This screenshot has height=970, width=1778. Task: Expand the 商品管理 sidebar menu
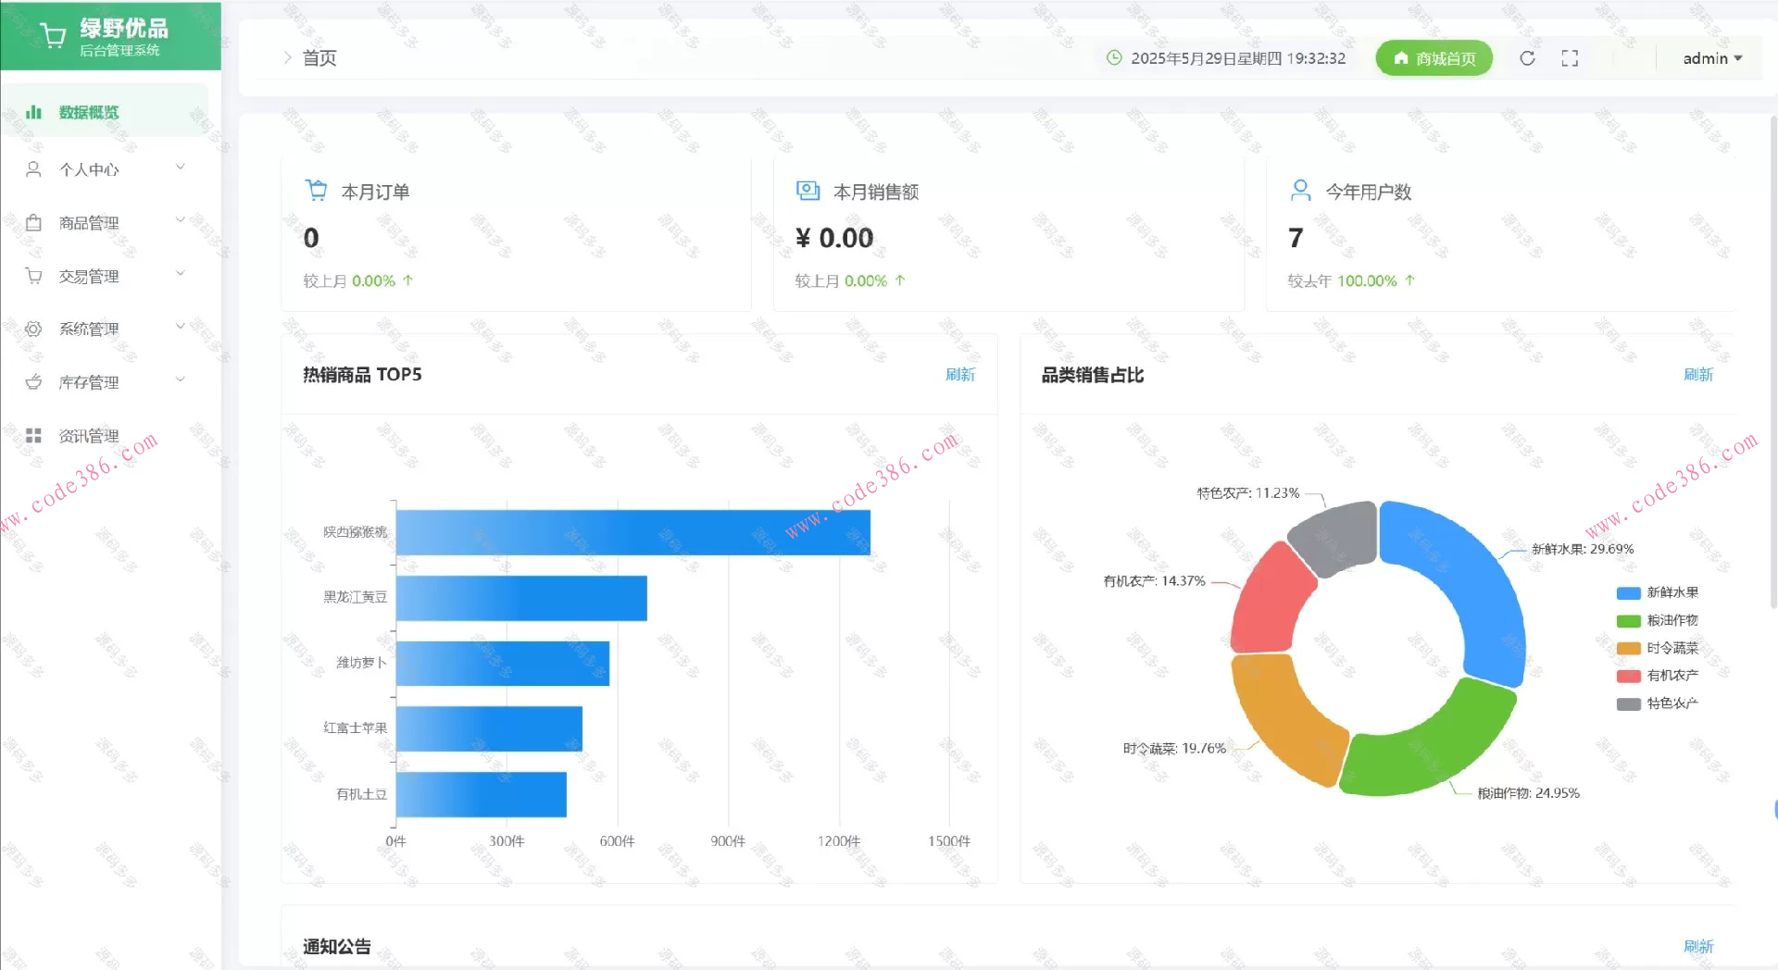pyautogui.click(x=106, y=223)
